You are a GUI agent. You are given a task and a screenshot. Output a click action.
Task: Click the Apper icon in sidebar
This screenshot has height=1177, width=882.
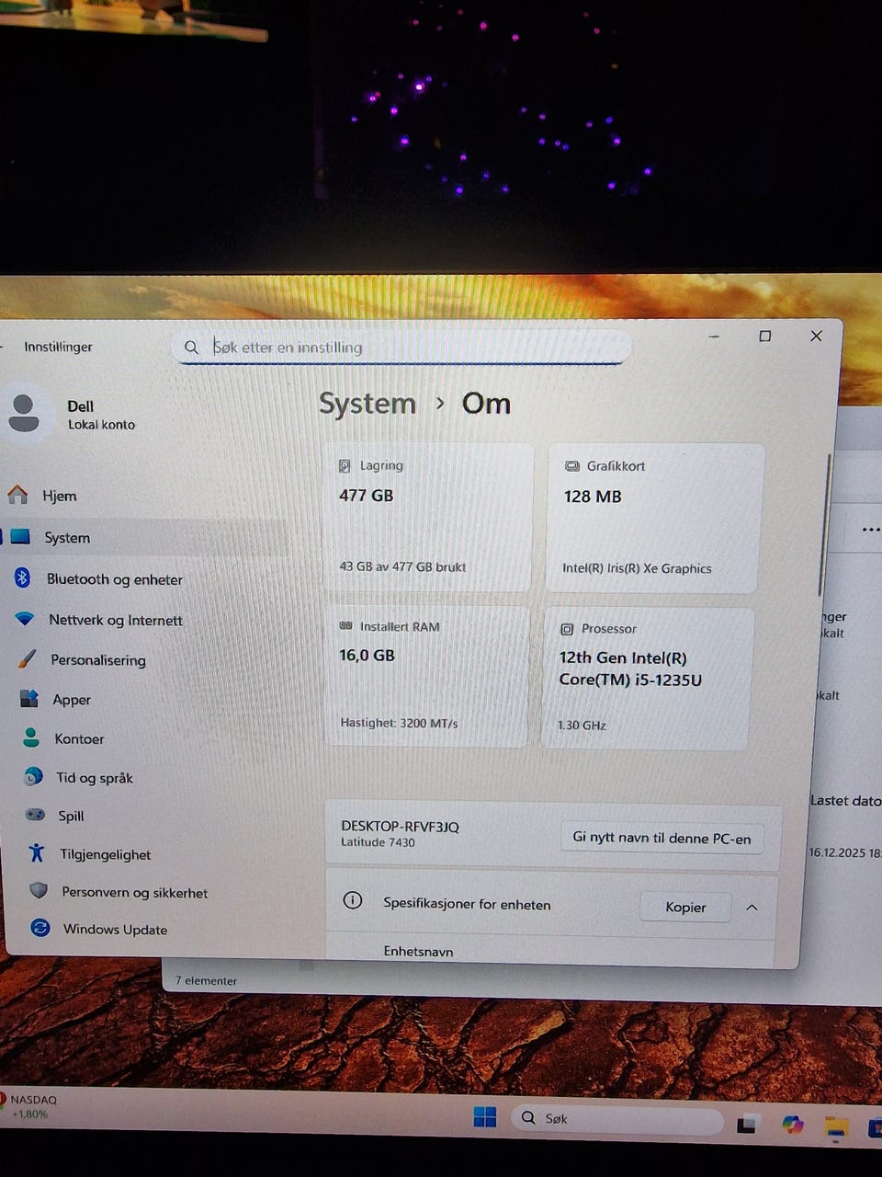coord(29,699)
